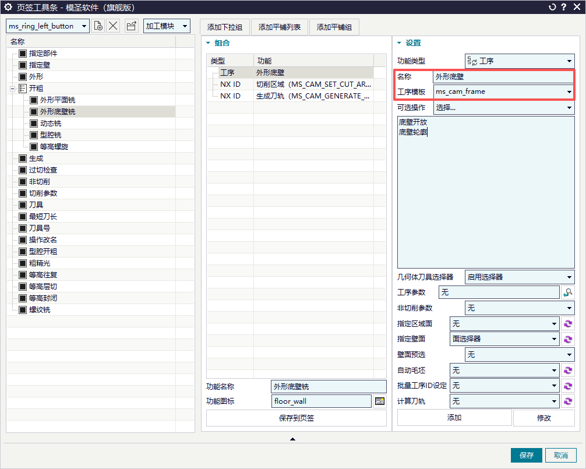Click the 功能 column header
This screenshot has height=469, width=586.
(x=313, y=61)
